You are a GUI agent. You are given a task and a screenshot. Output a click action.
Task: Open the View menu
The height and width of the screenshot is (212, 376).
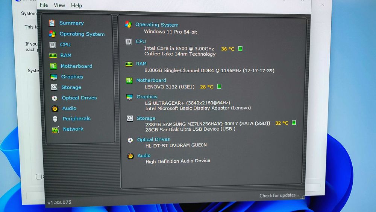59,5
